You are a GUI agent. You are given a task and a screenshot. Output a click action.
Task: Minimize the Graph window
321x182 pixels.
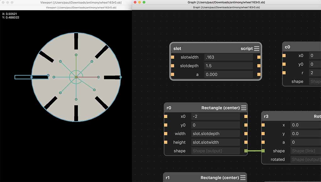(x=139, y=2)
